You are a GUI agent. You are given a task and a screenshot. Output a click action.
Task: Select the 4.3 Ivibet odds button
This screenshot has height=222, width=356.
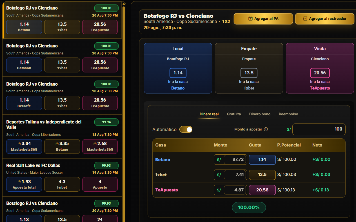tap(62, 184)
